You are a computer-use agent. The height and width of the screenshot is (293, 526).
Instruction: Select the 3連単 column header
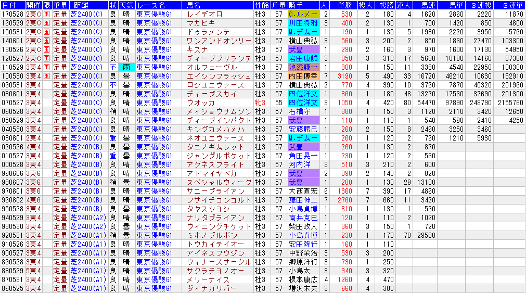pos(508,5)
